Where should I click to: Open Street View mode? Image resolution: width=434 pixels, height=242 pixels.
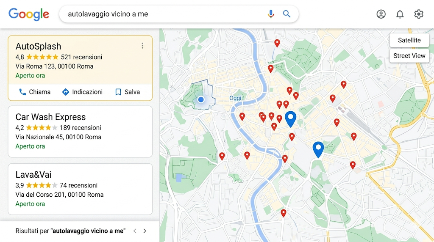click(409, 56)
